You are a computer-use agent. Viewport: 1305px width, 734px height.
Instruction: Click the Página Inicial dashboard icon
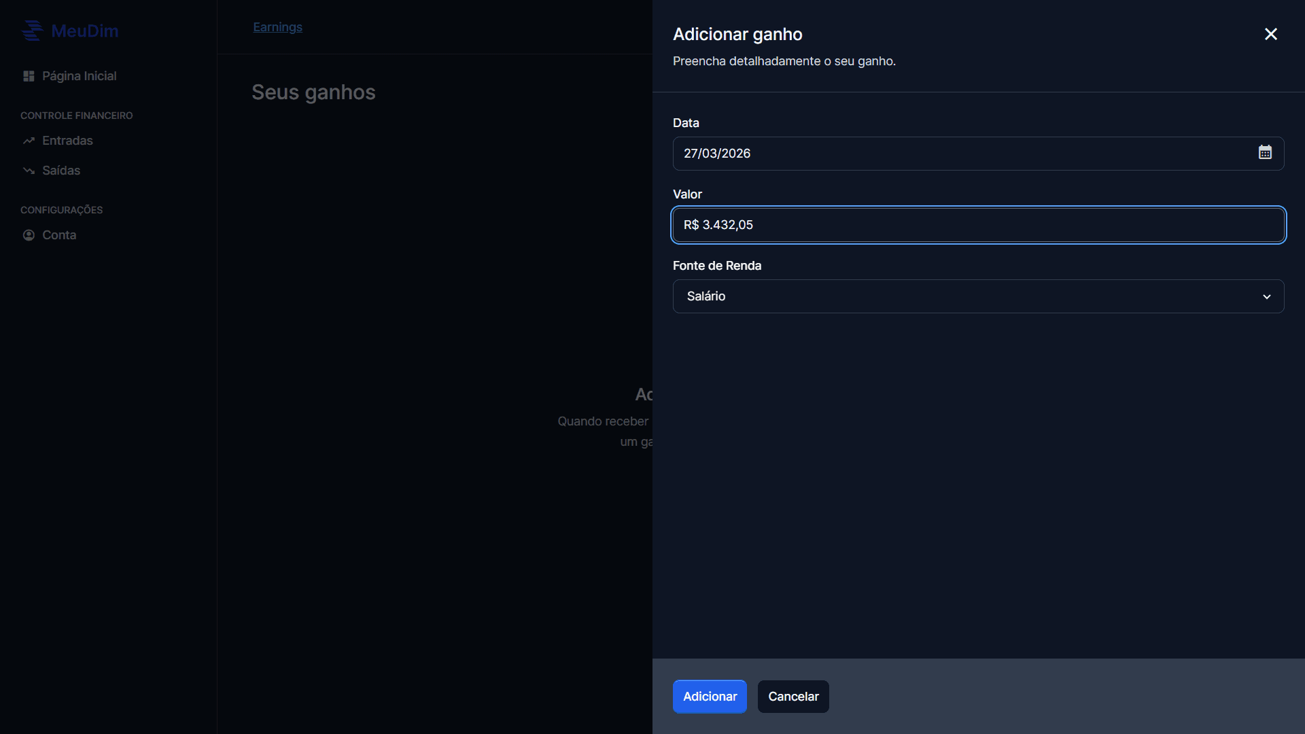pyautogui.click(x=29, y=76)
